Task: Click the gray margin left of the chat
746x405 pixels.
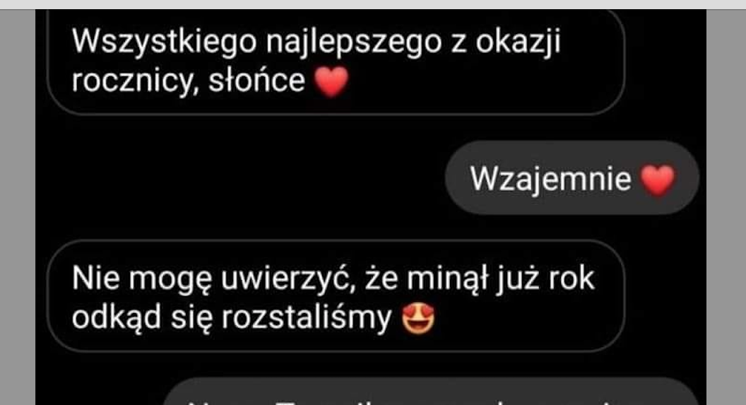Action: 18,207
